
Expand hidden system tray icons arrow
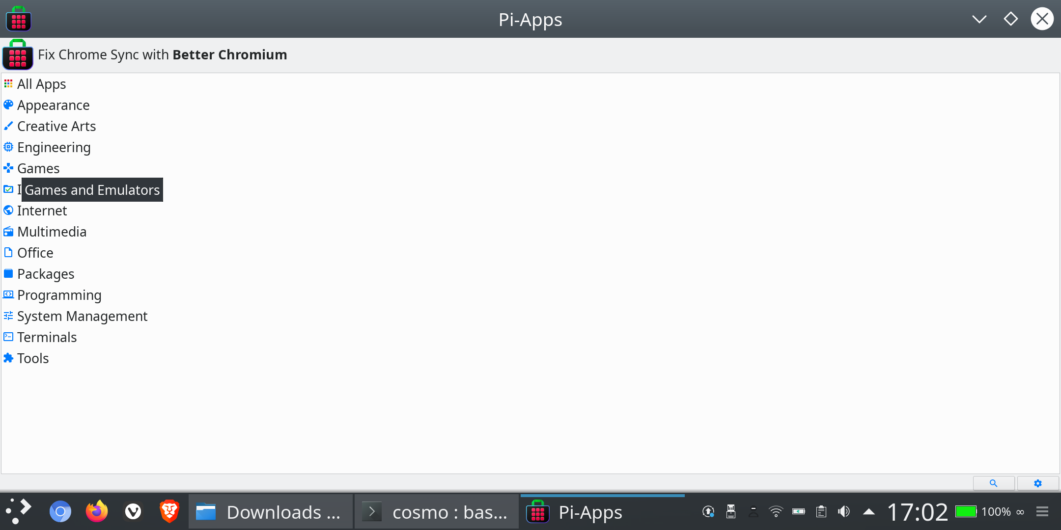(x=868, y=512)
